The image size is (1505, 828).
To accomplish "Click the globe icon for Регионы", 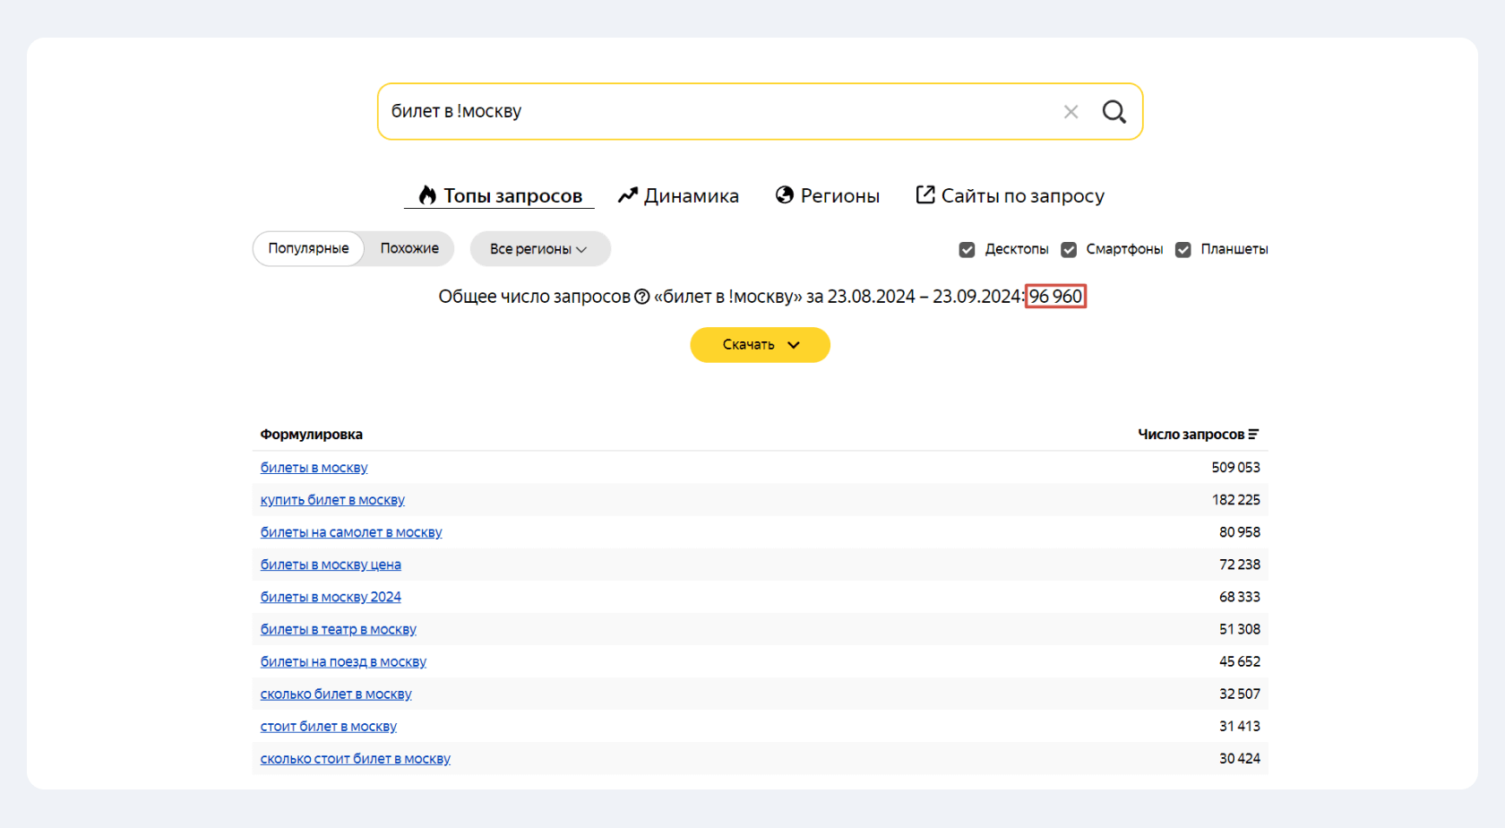I will pos(785,195).
